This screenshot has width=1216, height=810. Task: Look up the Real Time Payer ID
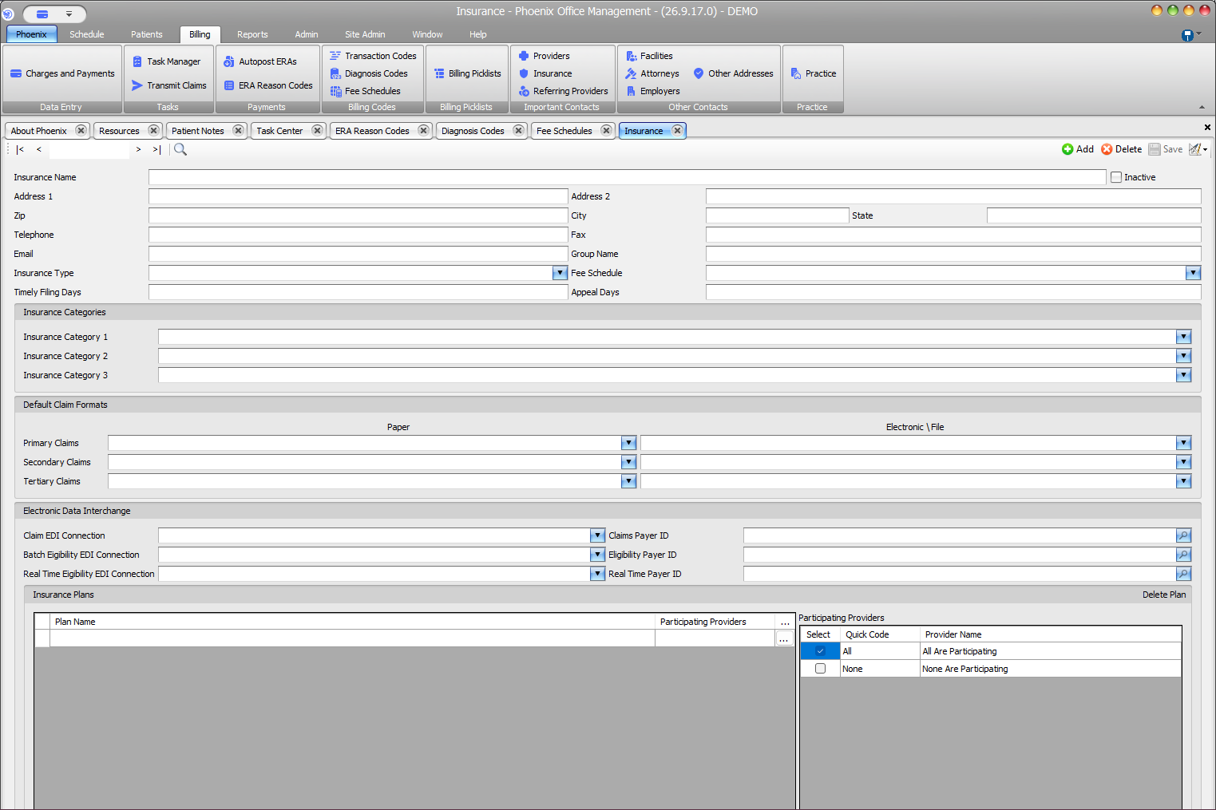click(1183, 574)
